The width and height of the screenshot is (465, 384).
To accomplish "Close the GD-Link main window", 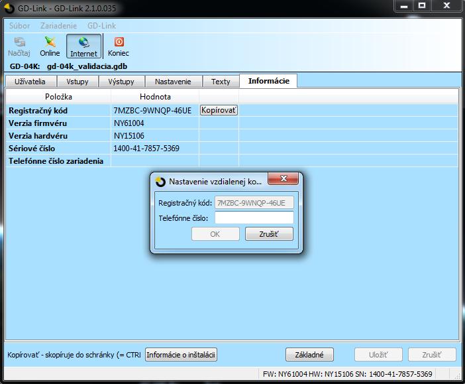I will [x=446, y=6].
